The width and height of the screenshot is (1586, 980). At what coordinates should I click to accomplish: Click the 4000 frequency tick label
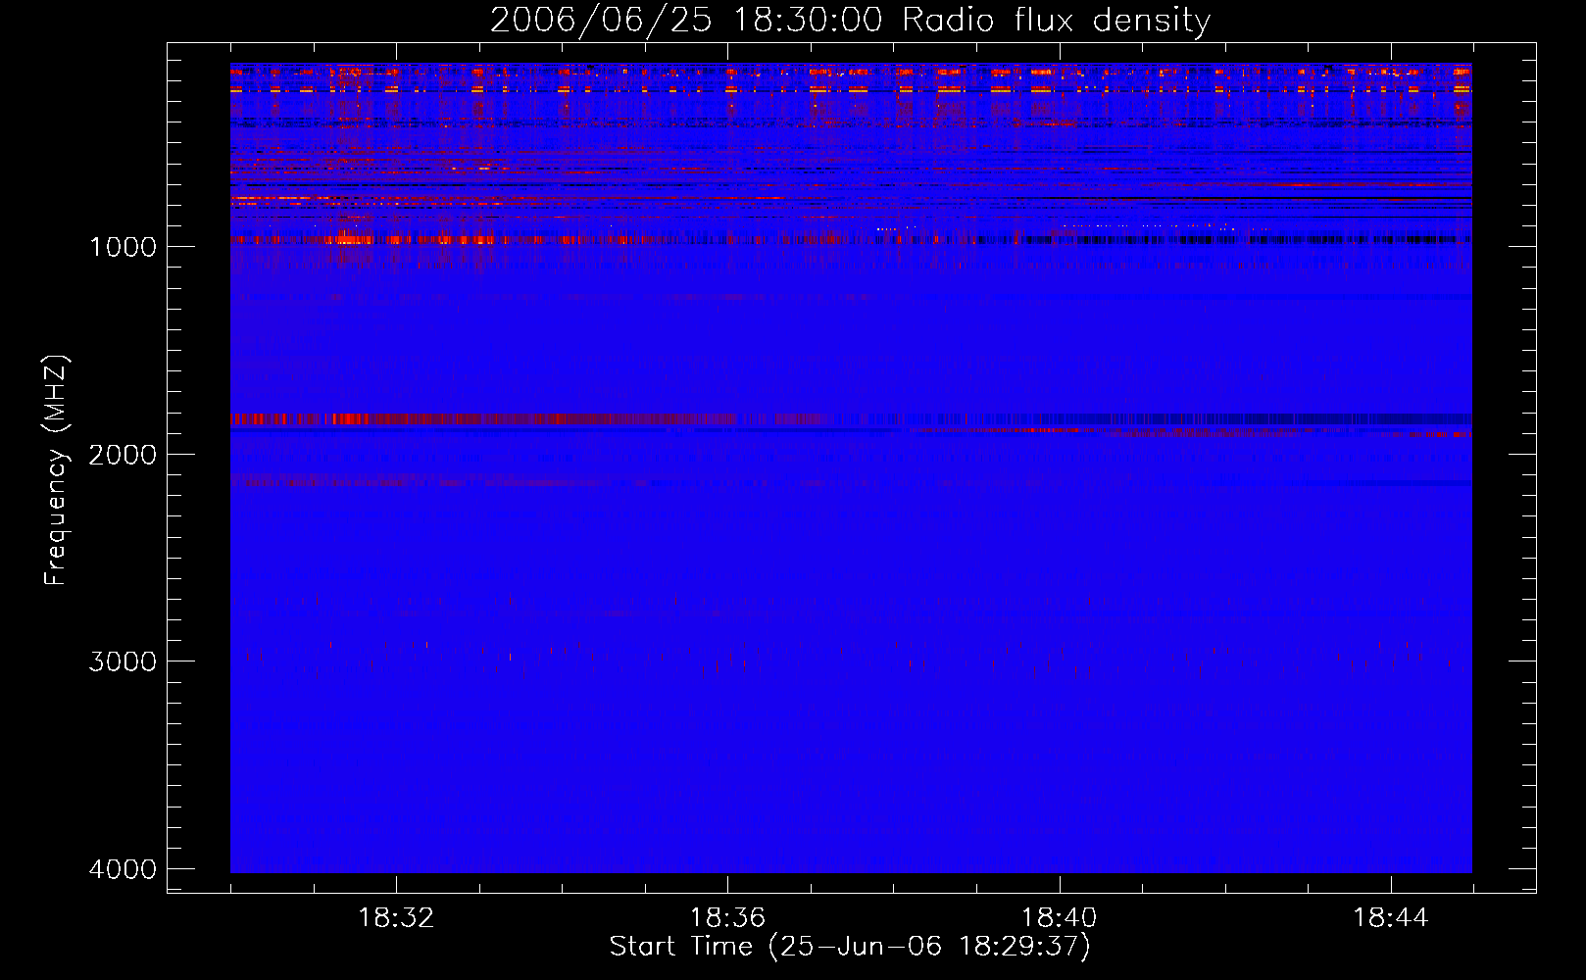123,869
